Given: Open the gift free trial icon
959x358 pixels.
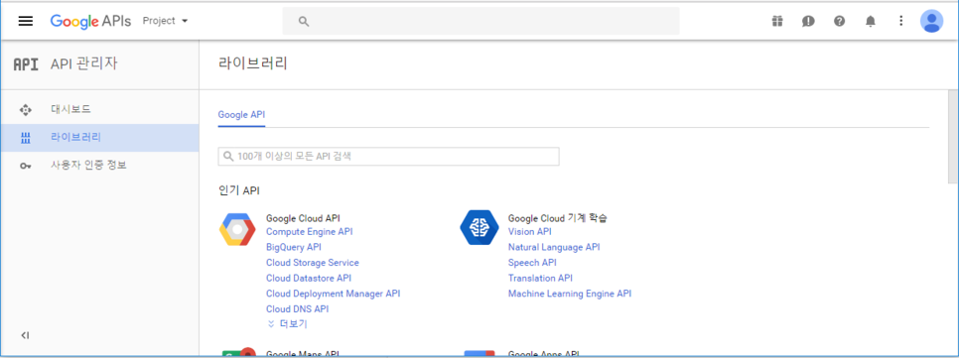Looking at the screenshot, I should click(x=776, y=21).
